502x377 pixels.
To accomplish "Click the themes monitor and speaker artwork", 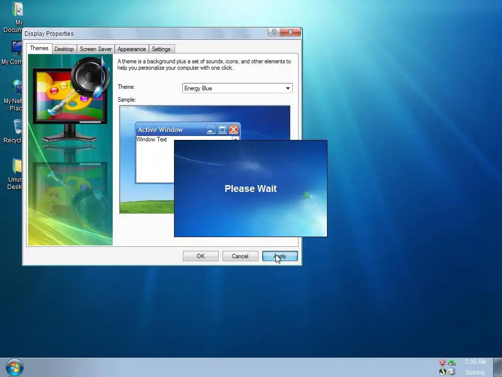I will (x=70, y=150).
